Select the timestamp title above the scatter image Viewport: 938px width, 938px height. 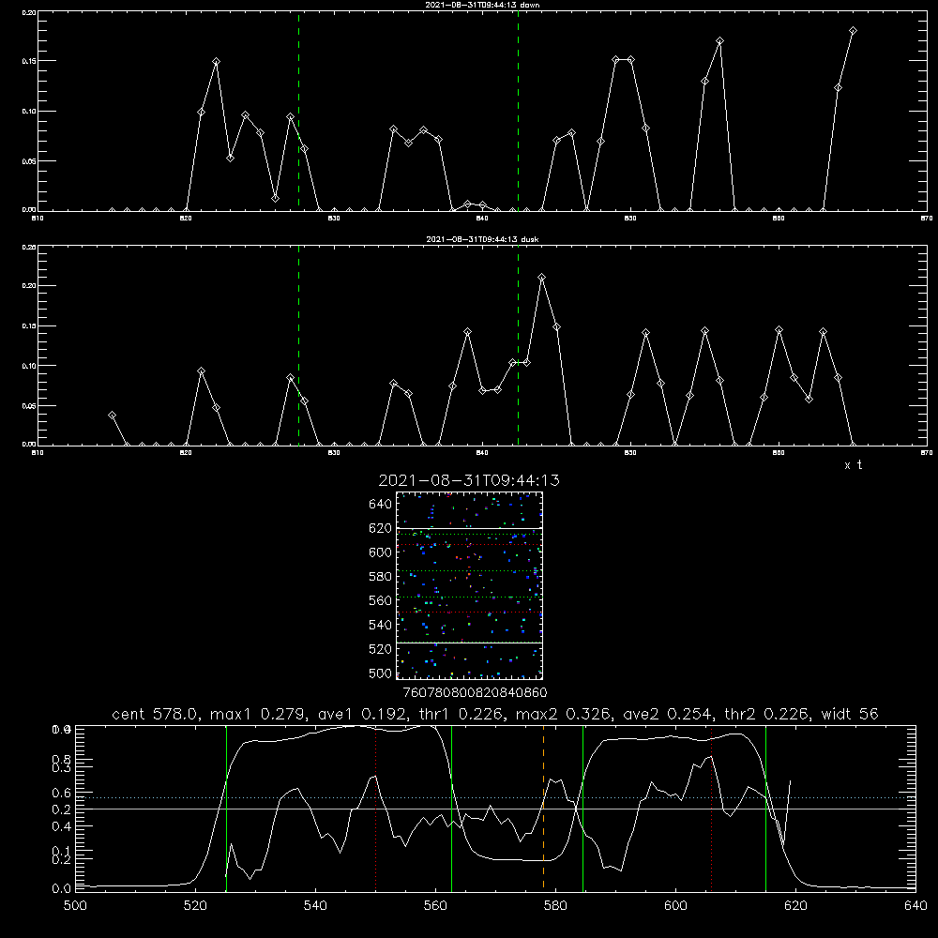pos(469,480)
